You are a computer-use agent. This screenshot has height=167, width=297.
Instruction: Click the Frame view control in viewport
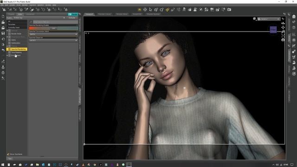[x=283, y=36]
